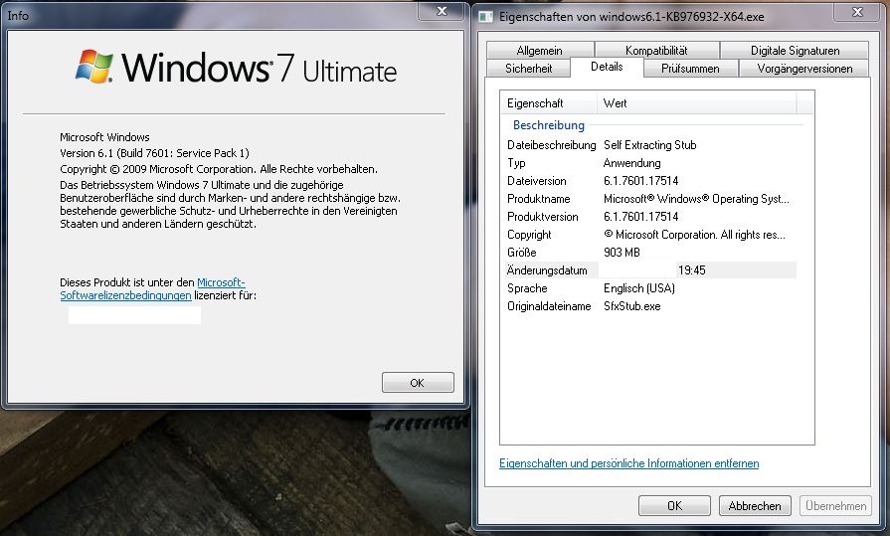Screen dimensions: 890x536
Task: Select the Änderungsdatum property row
Action: point(651,270)
